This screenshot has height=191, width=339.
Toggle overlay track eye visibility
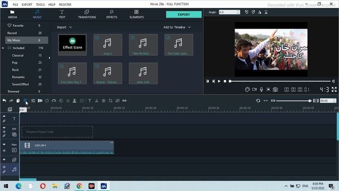pyautogui.click(x=4, y=160)
